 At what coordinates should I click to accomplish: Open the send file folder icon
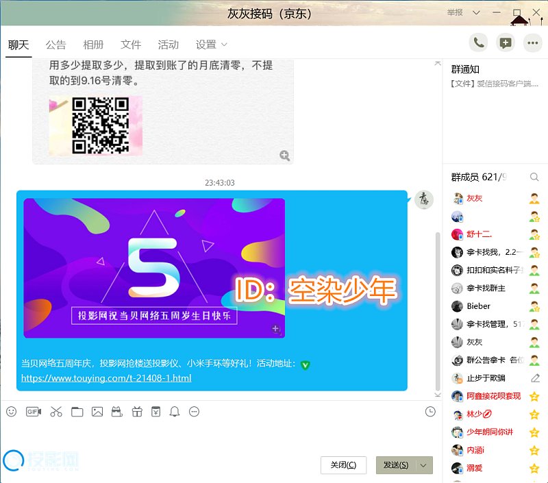click(77, 412)
